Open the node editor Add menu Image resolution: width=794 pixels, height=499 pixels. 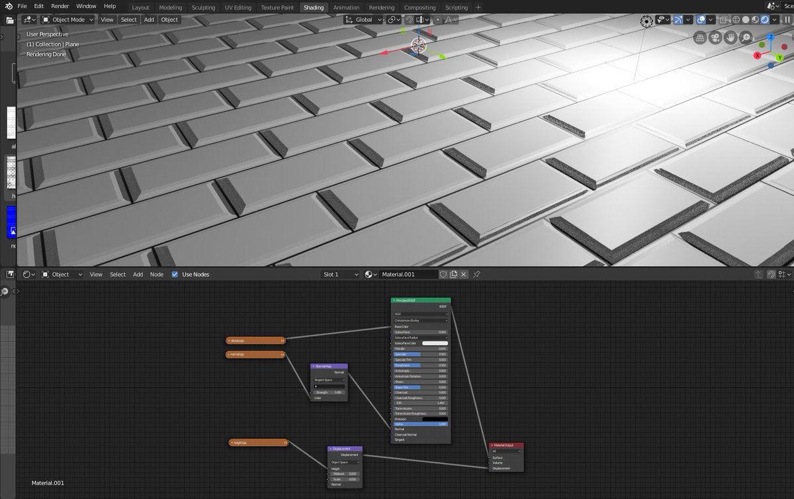(x=138, y=274)
